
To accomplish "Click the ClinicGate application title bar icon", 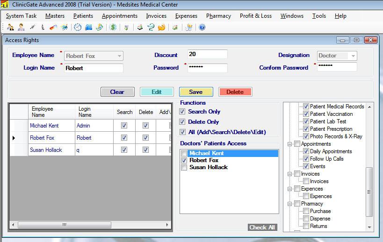I will 4,4.
